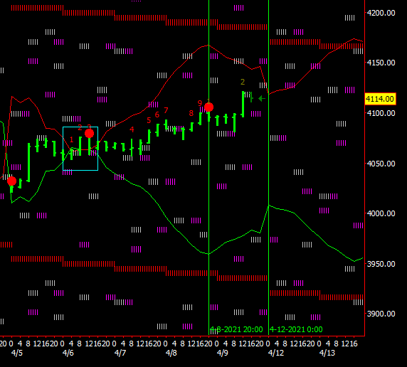Click the 4200.00 price axis label

click(x=381, y=13)
